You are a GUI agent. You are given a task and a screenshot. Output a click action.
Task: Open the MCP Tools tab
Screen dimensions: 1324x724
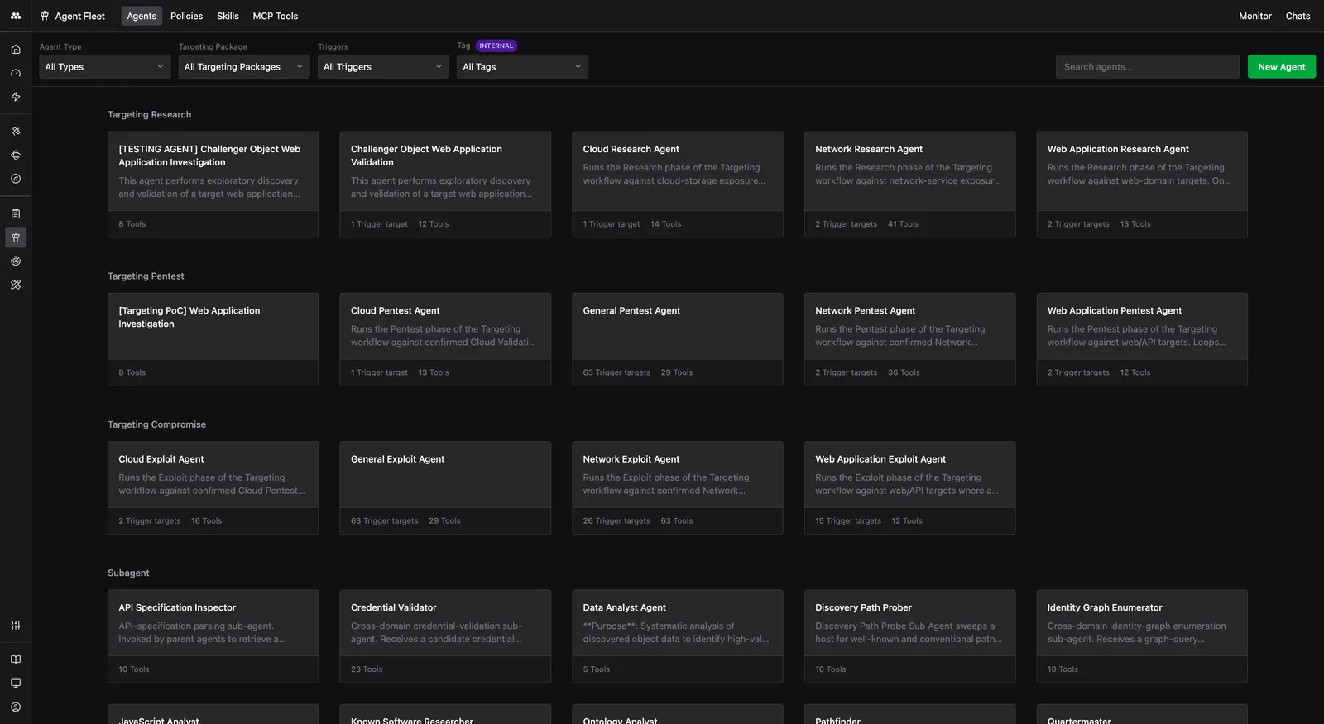276,16
